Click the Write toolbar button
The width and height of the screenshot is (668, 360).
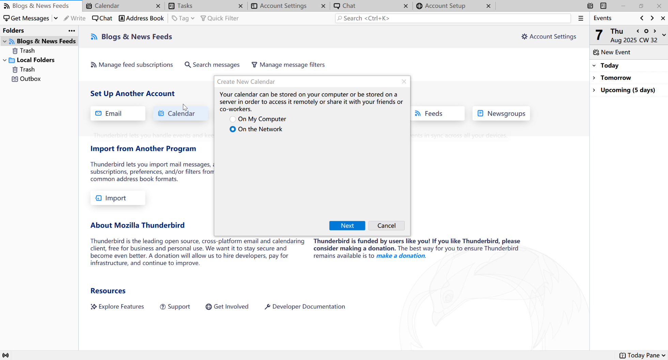pyautogui.click(x=74, y=18)
